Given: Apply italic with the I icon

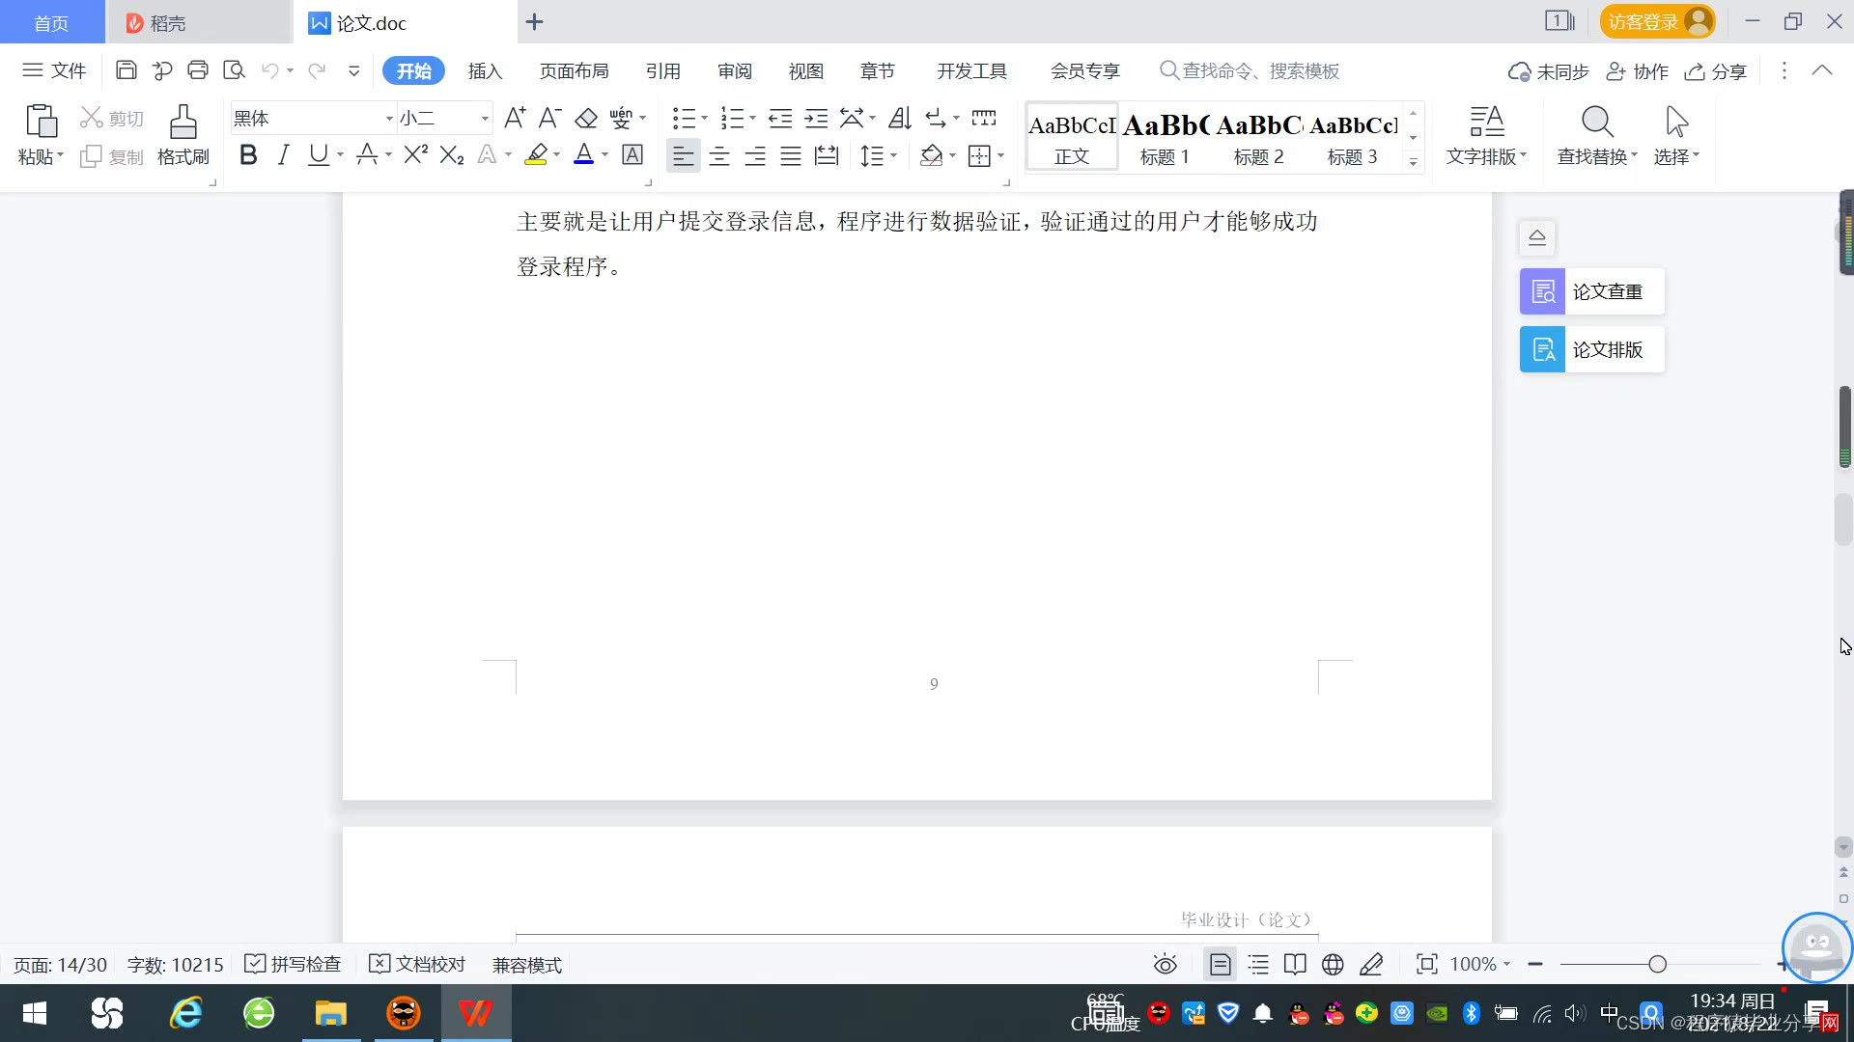Looking at the screenshot, I should click(x=283, y=155).
